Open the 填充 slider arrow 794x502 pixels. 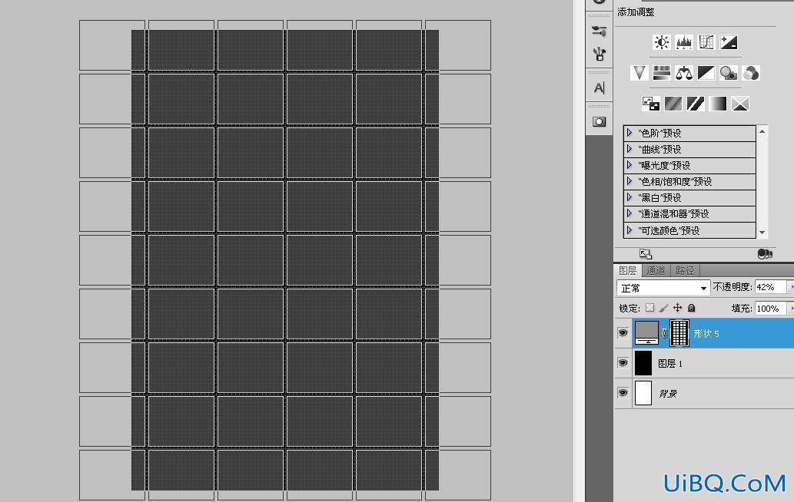click(x=790, y=308)
